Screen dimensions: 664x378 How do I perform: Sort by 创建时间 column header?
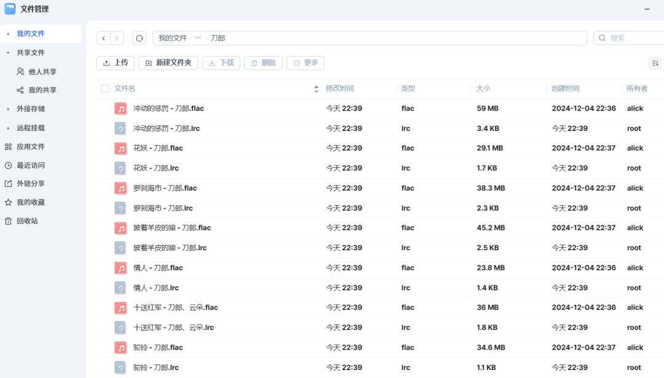coord(566,89)
